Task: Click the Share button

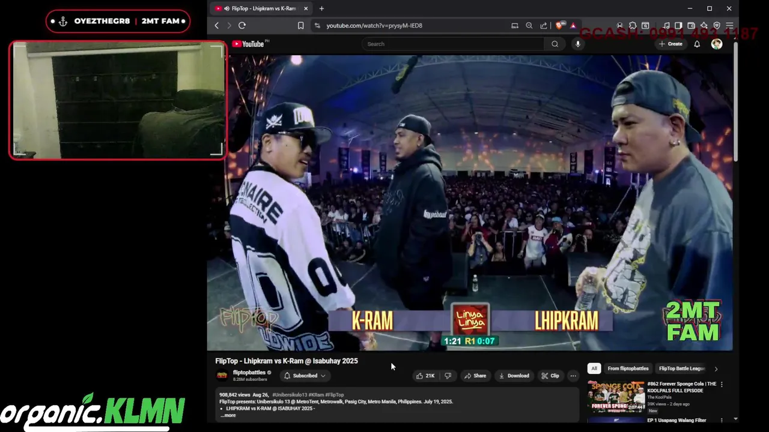Action: point(475,376)
